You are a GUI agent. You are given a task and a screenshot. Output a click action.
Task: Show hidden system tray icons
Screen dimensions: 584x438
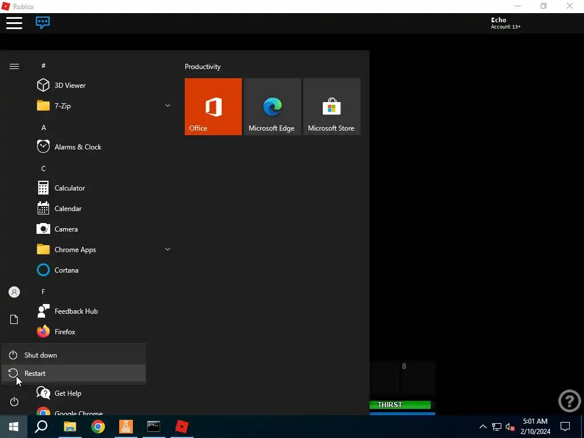pyautogui.click(x=482, y=427)
